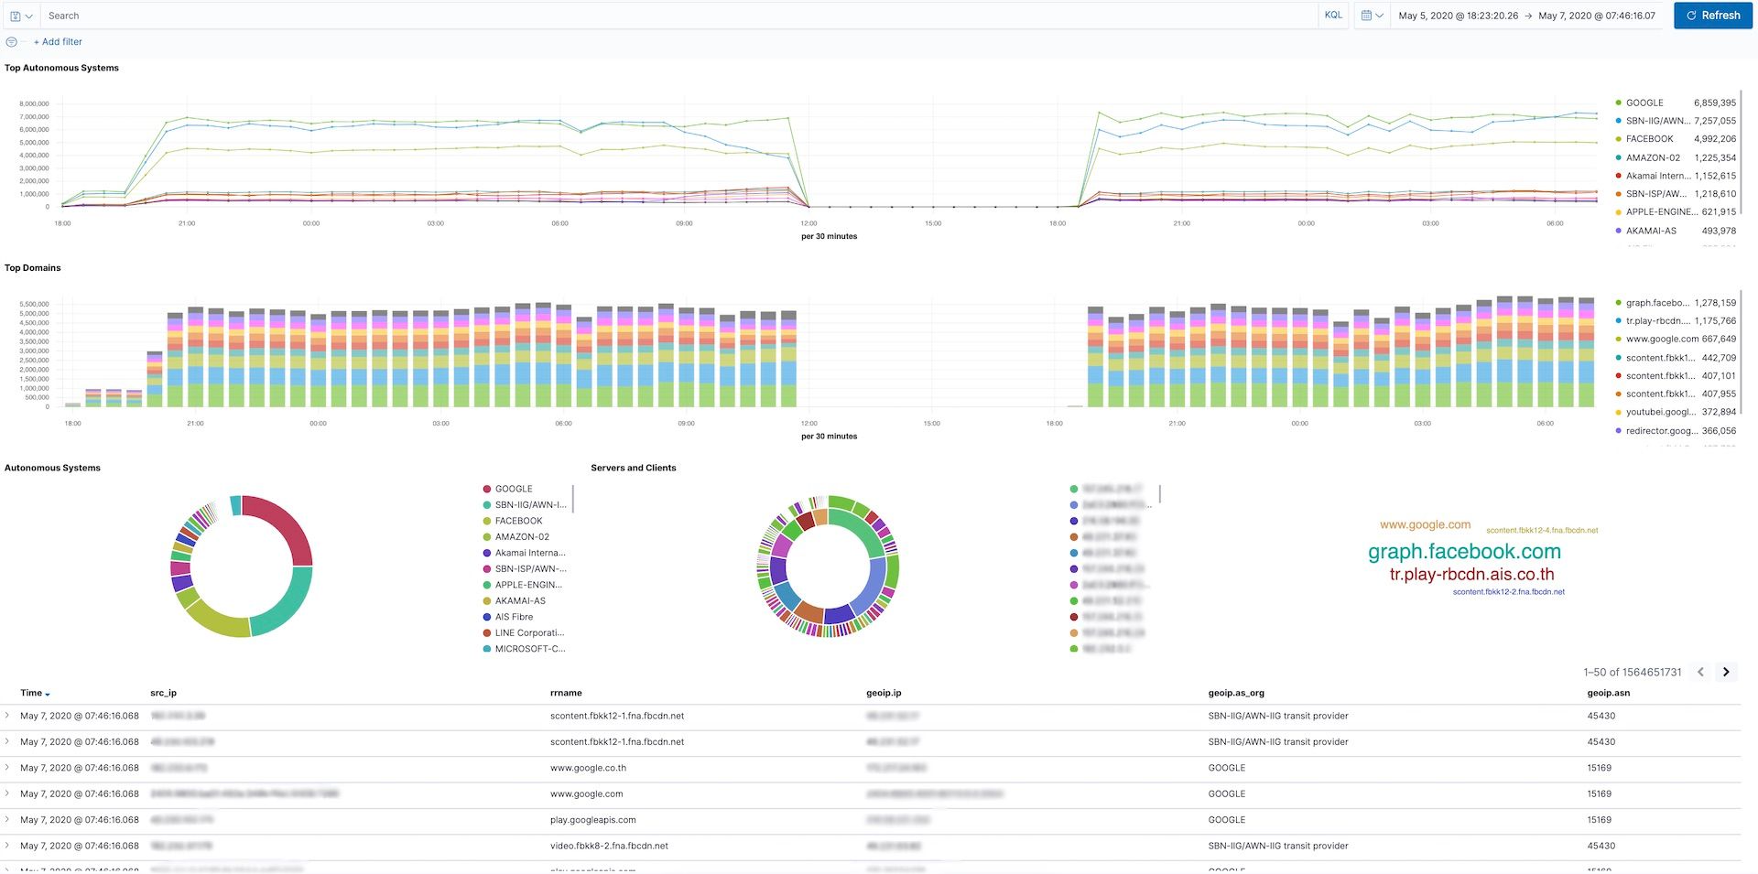Go to previous page of results
This screenshot has height=874, width=1758.
(1700, 672)
